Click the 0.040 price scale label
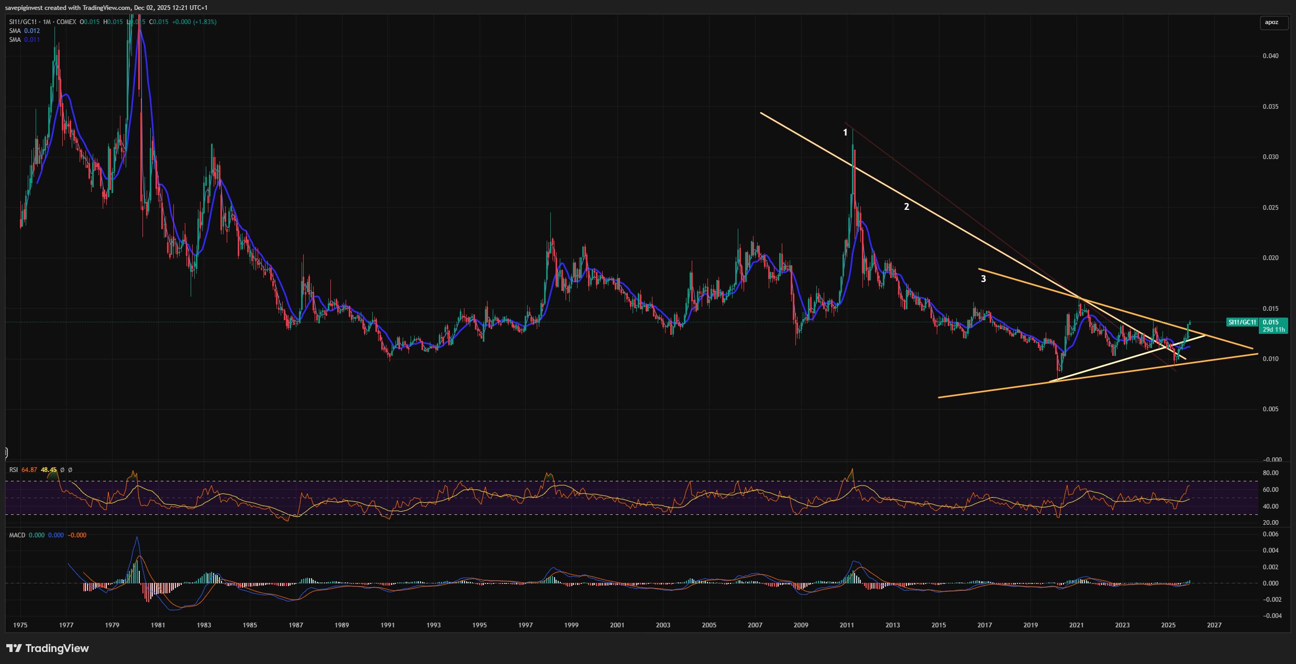Image resolution: width=1296 pixels, height=664 pixels. [x=1270, y=56]
